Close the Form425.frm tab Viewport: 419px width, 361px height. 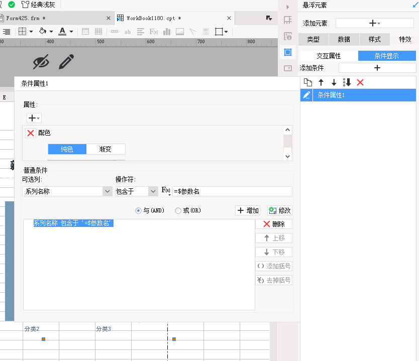[109, 18]
